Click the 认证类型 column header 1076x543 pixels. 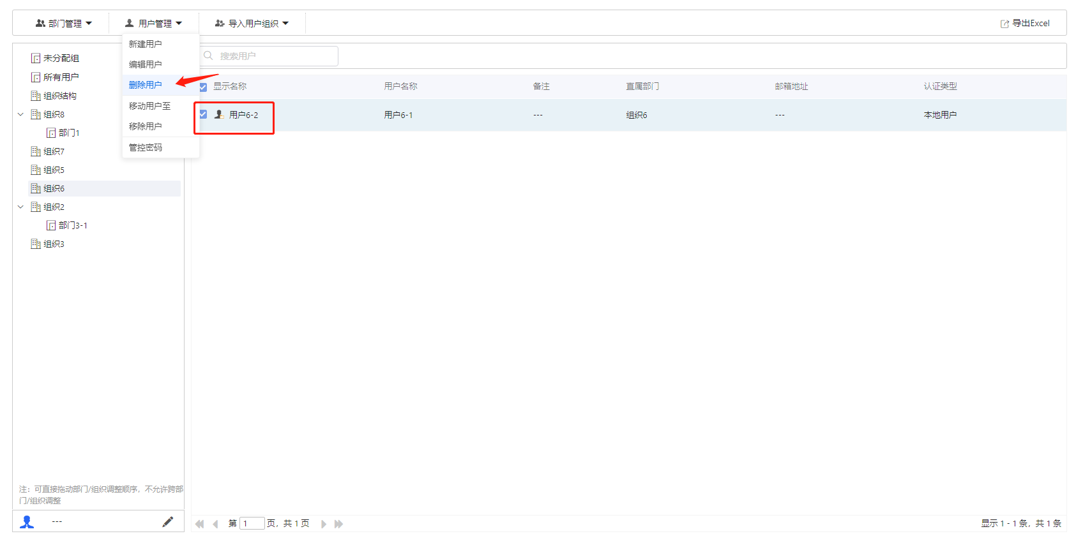941,86
